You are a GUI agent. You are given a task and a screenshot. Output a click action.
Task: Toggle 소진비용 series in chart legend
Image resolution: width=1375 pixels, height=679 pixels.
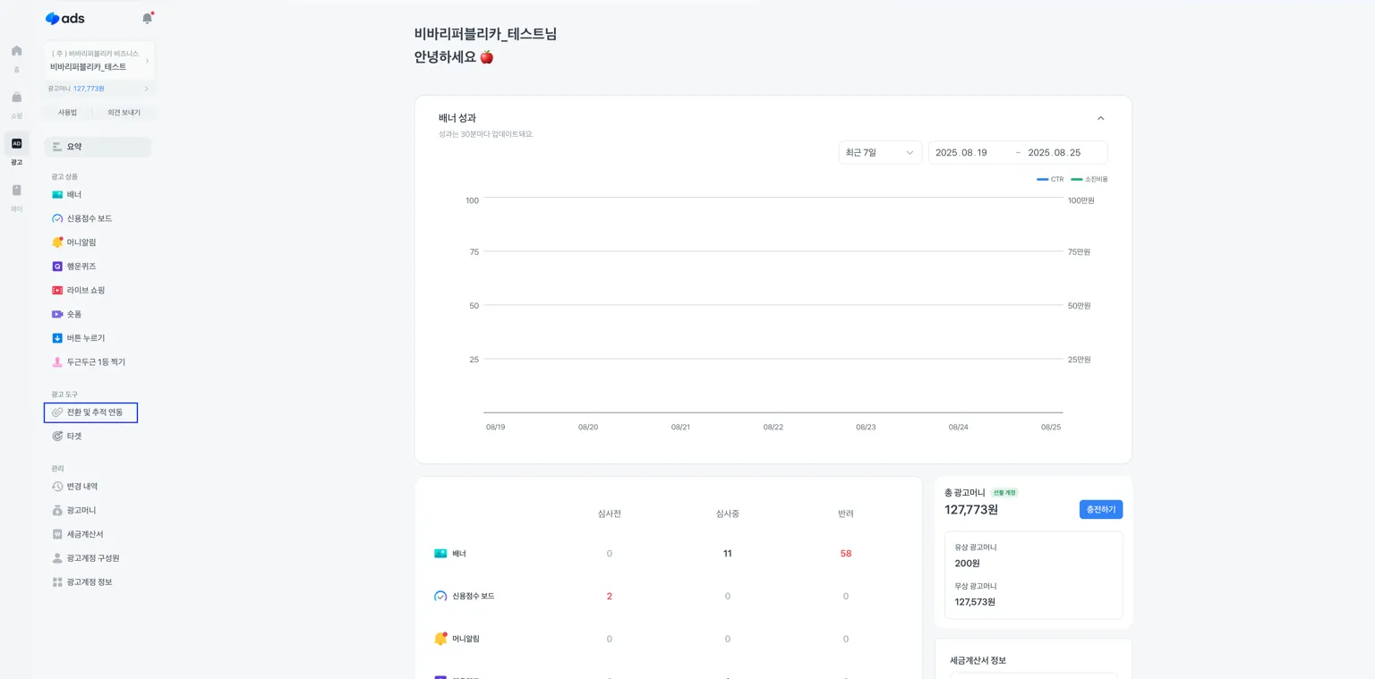pos(1089,179)
